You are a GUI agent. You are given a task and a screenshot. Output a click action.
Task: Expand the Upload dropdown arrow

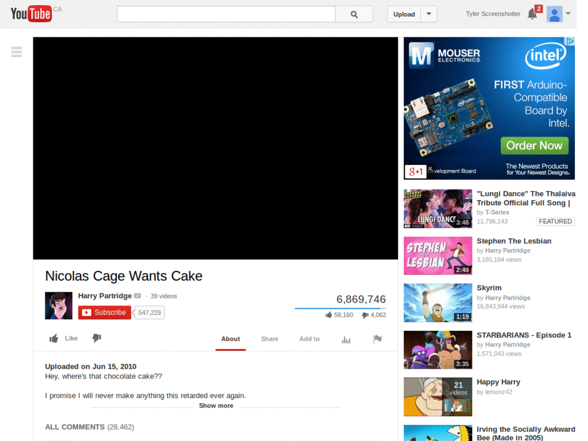(x=429, y=14)
